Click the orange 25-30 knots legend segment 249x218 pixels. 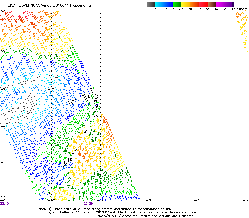194,4
